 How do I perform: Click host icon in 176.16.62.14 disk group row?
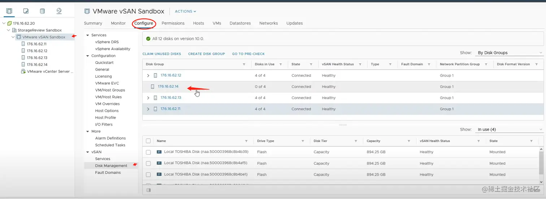(x=153, y=87)
